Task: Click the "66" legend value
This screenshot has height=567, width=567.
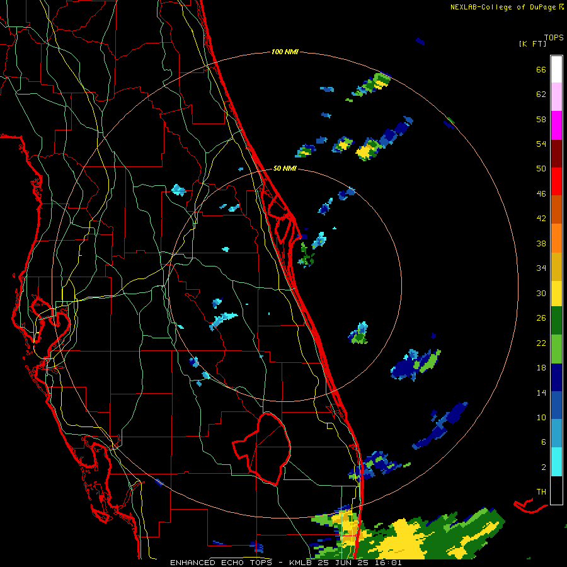Action: point(541,69)
